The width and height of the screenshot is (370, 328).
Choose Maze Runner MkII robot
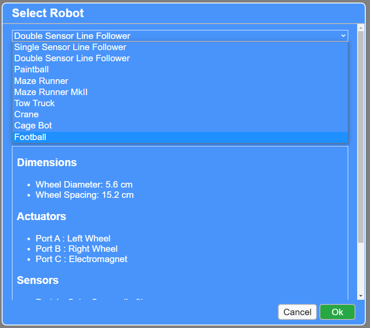pyautogui.click(x=51, y=92)
